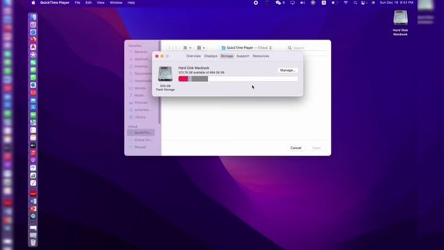Open the Apple menu
This screenshot has height=250, width=444.
coord(33,3)
